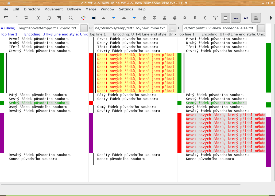Screen dimensions: 275x196
Task: Select lines from A toolbar button
Action: coord(185,18)
